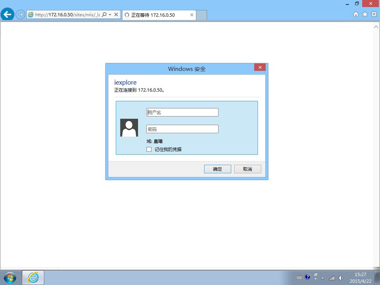Dismiss the dialog with 取消 button
380x285 pixels.
click(x=248, y=169)
